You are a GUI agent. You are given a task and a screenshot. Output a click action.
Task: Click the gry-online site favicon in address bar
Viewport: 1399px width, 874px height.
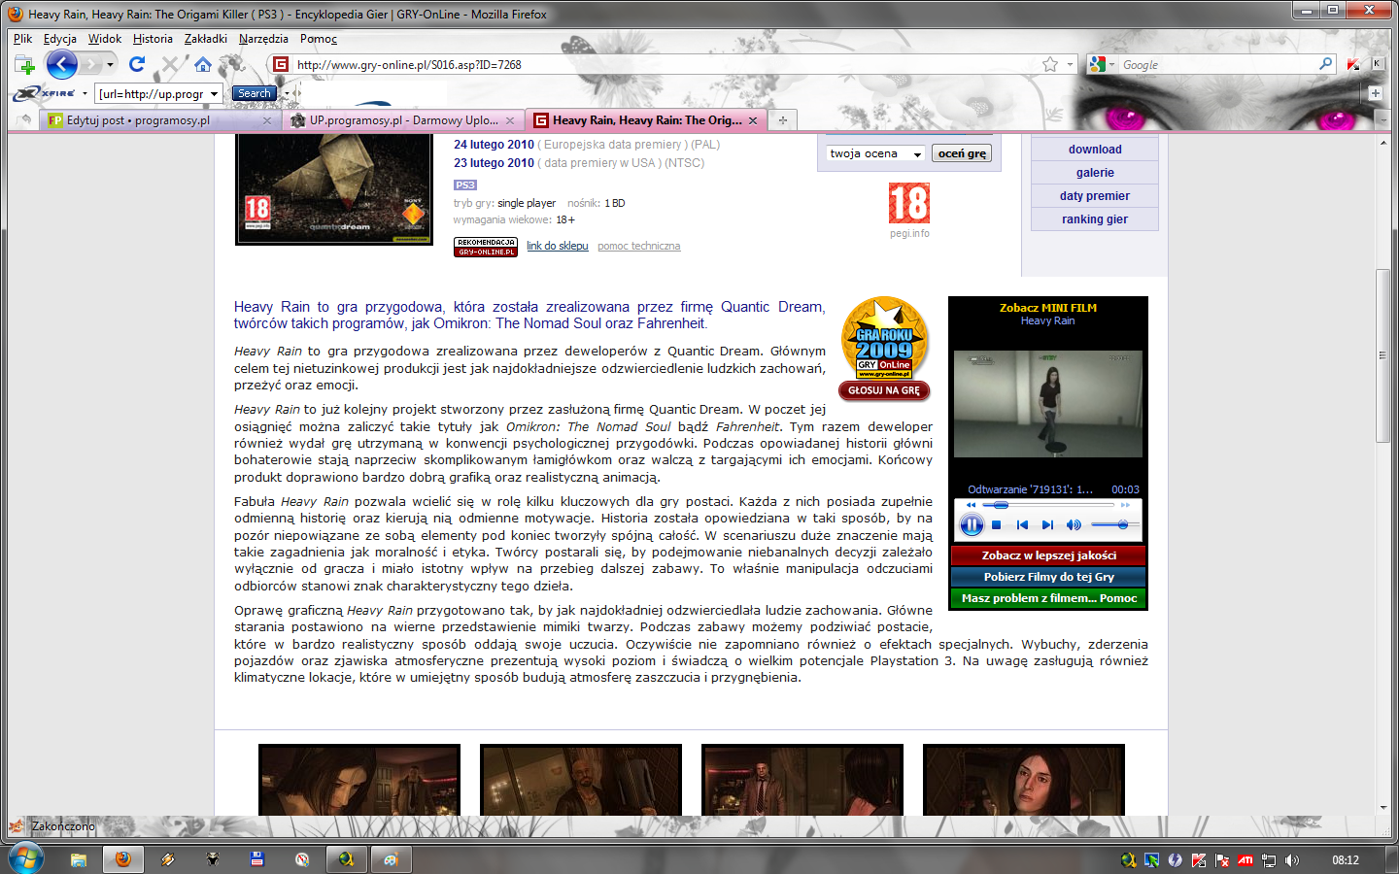click(281, 64)
